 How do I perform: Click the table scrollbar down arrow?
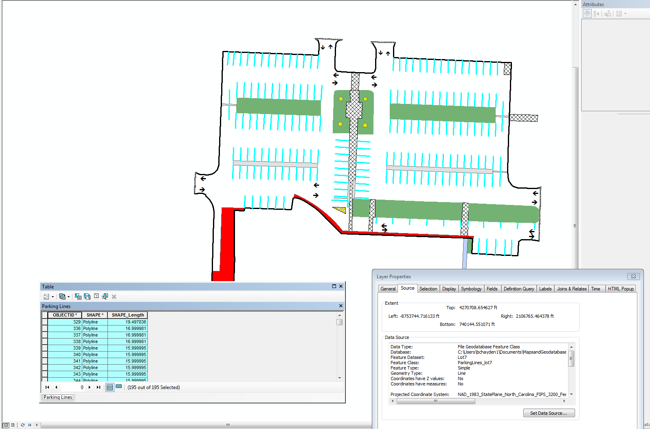pyautogui.click(x=340, y=378)
